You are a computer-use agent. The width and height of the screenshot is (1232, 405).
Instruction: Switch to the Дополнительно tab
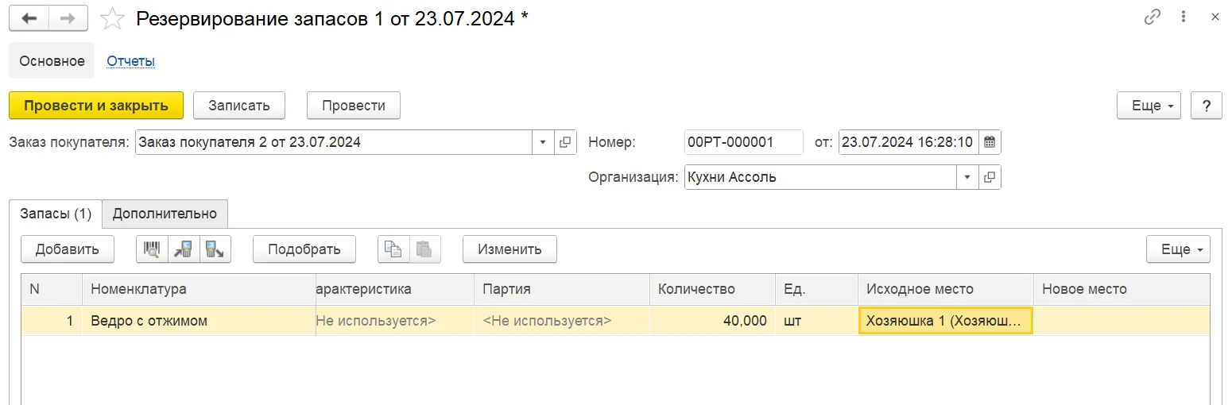[165, 214]
